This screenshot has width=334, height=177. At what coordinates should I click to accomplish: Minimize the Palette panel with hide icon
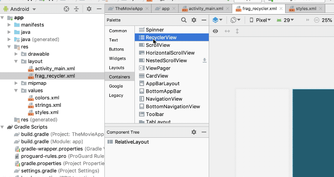204,20
